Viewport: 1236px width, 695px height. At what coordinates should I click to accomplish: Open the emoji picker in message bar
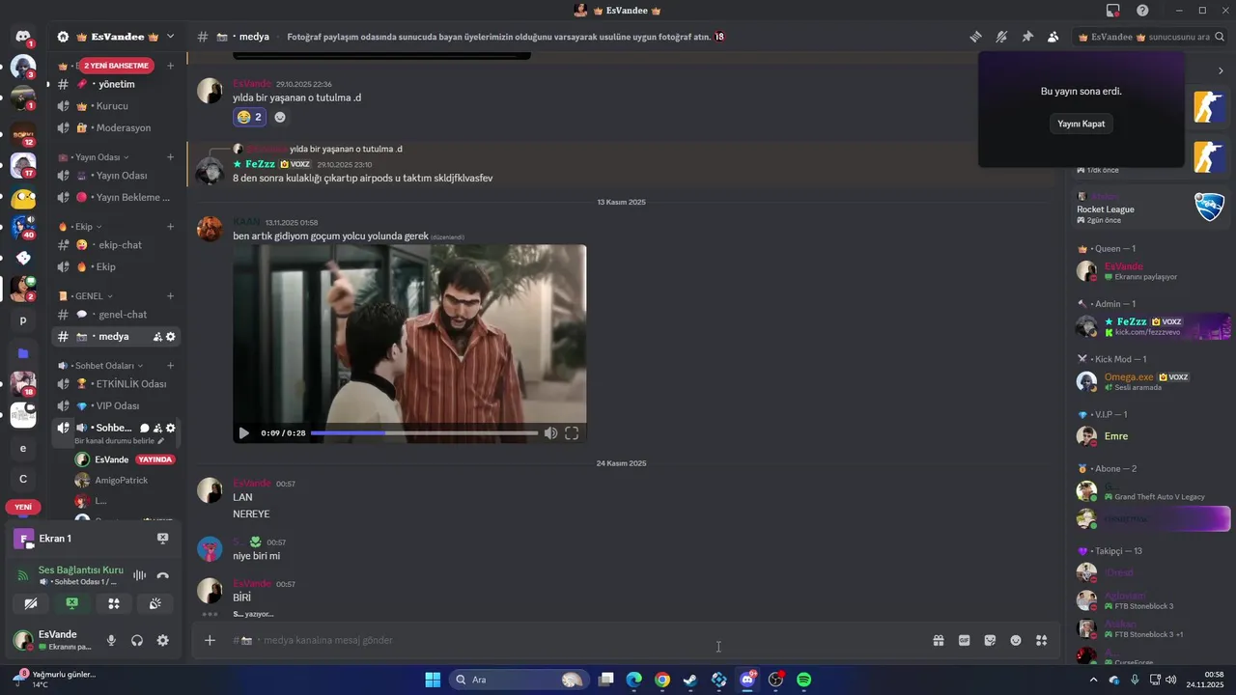pyautogui.click(x=1016, y=640)
